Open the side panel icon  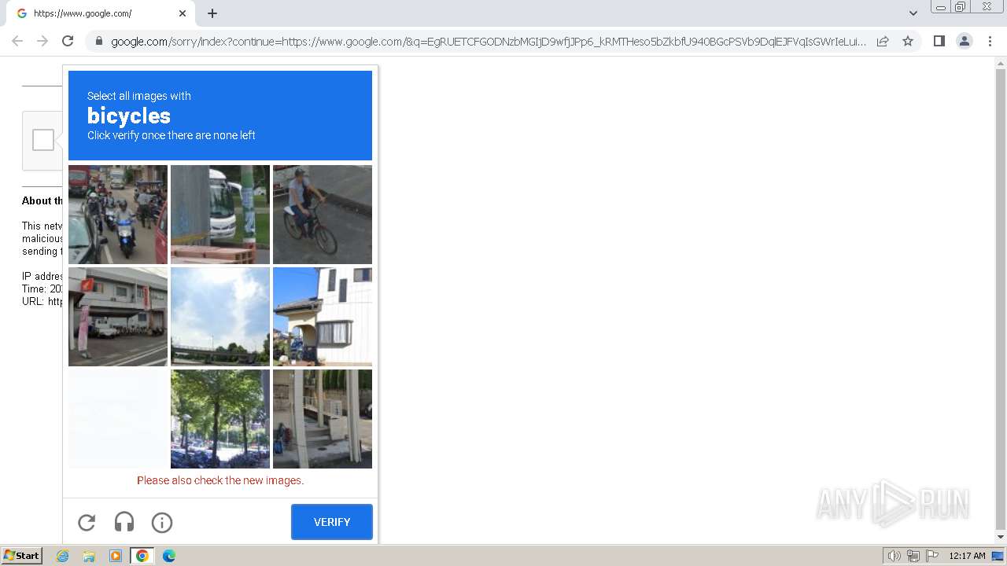tap(939, 41)
